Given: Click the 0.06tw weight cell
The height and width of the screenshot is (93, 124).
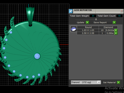Looking at the screenshot, I should point(110,33).
